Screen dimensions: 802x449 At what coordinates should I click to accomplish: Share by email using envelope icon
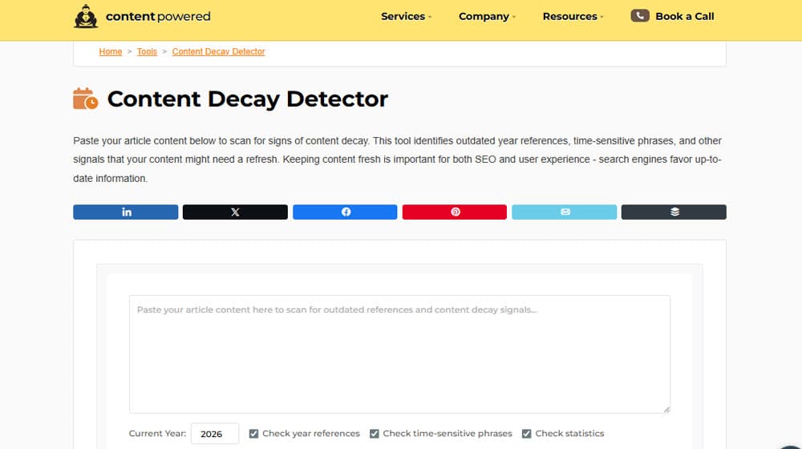coord(565,212)
